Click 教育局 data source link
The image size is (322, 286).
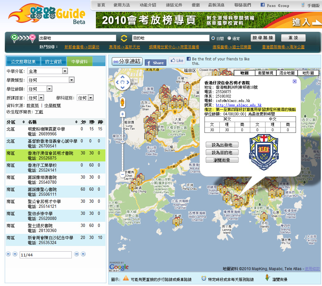[x=33, y=106]
